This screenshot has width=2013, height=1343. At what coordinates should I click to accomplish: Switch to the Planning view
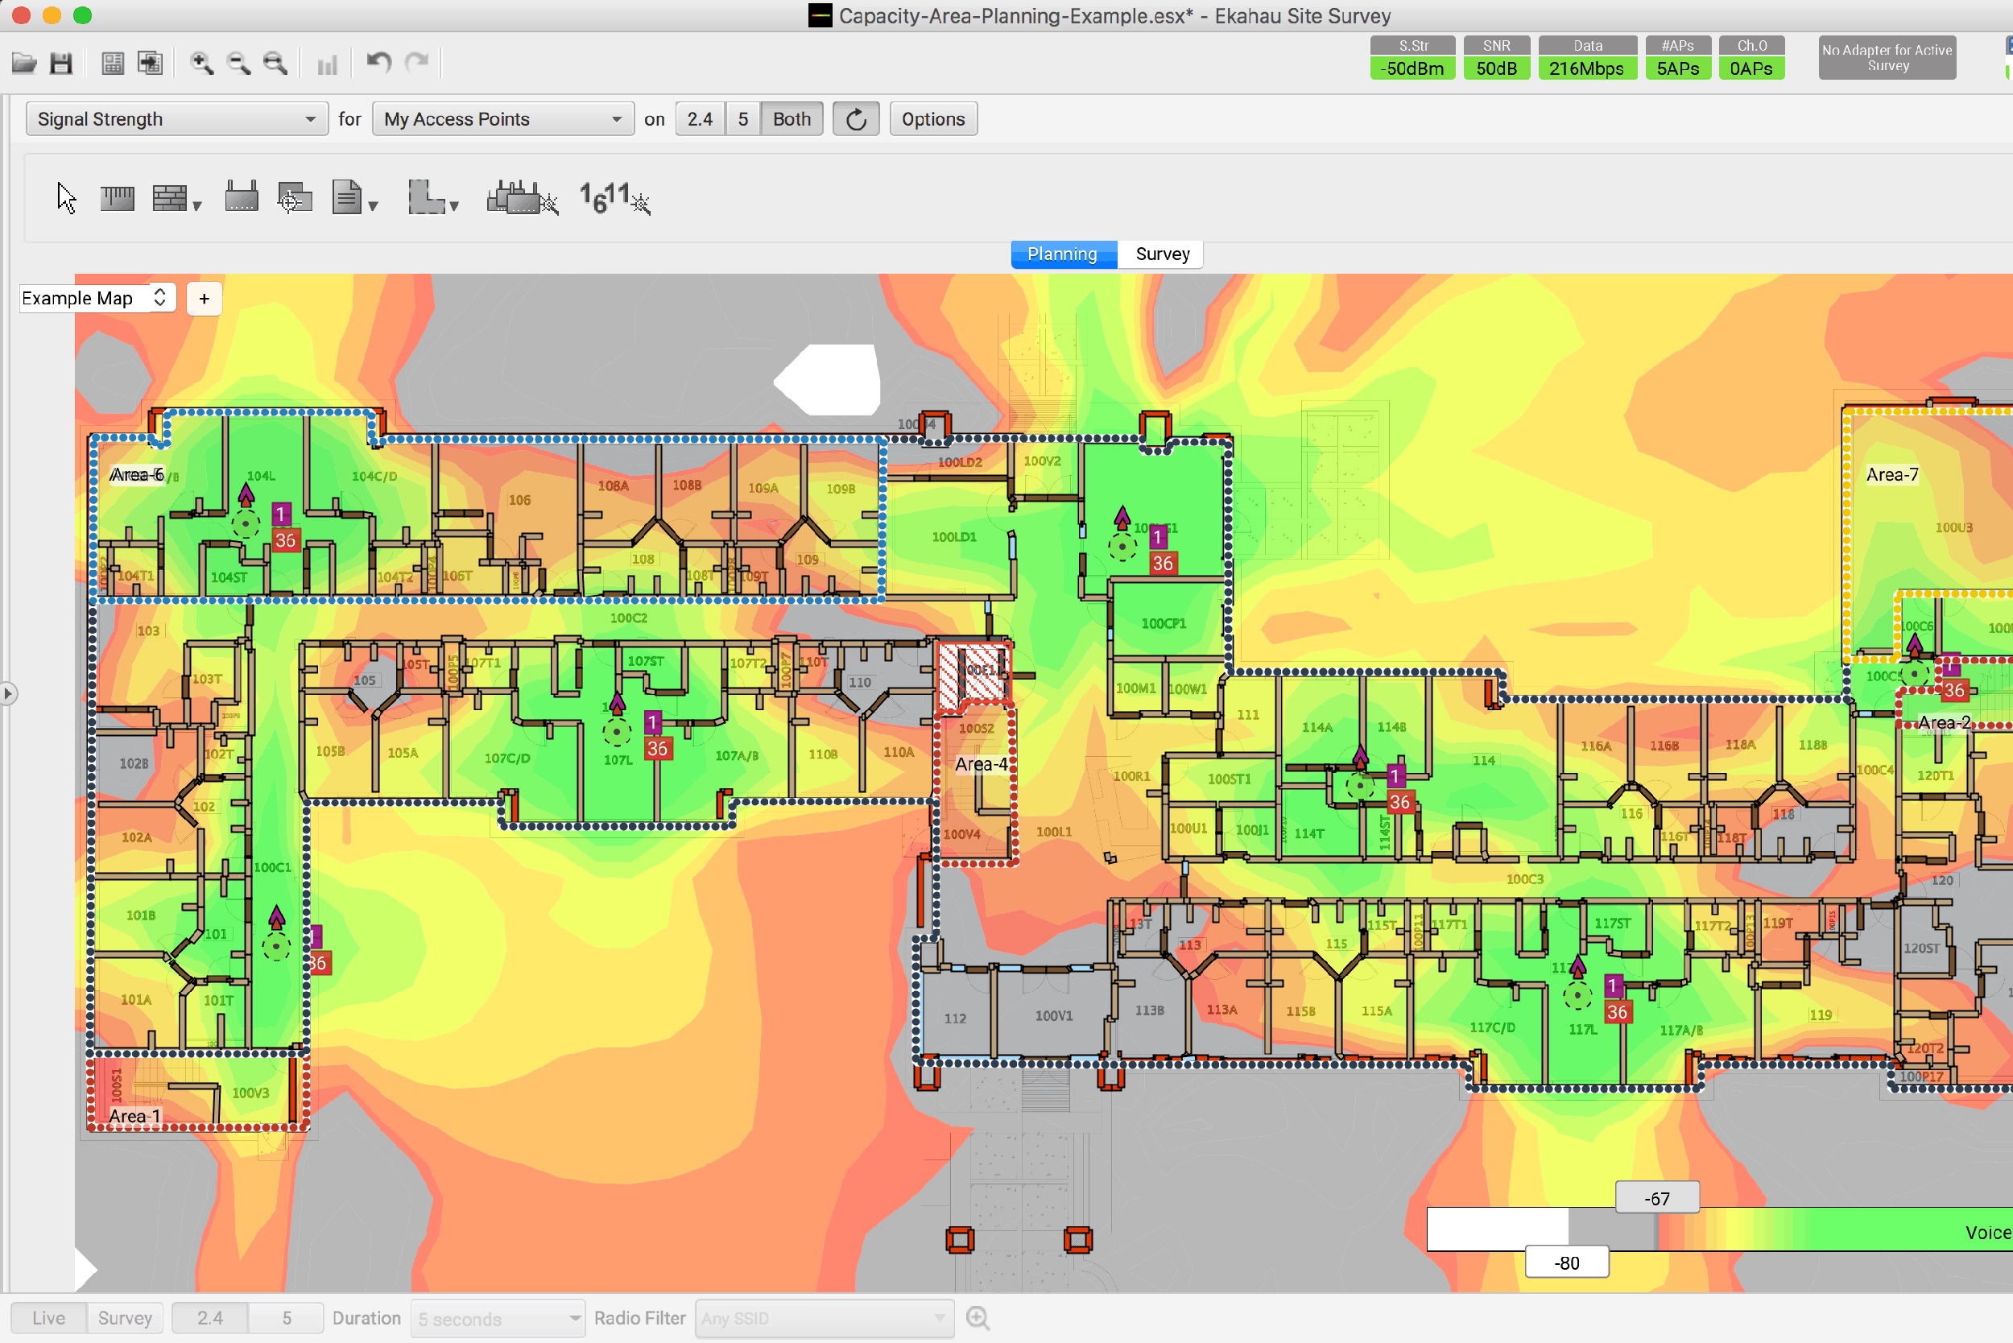coord(1063,254)
